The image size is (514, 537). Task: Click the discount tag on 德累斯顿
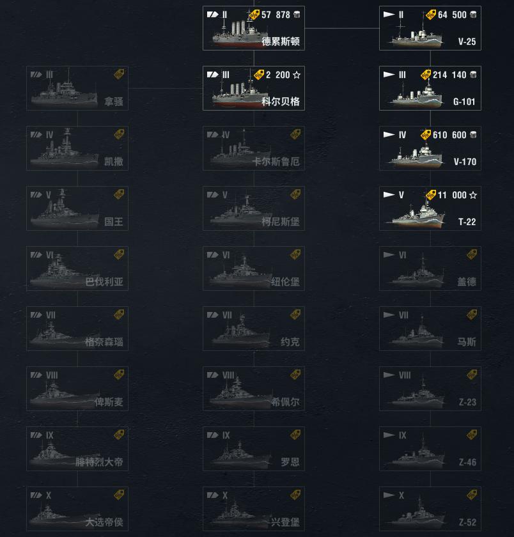[x=255, y=14]
